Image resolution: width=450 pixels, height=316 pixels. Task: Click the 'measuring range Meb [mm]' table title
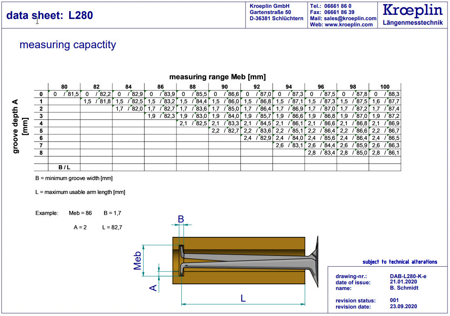pos(217,77)
